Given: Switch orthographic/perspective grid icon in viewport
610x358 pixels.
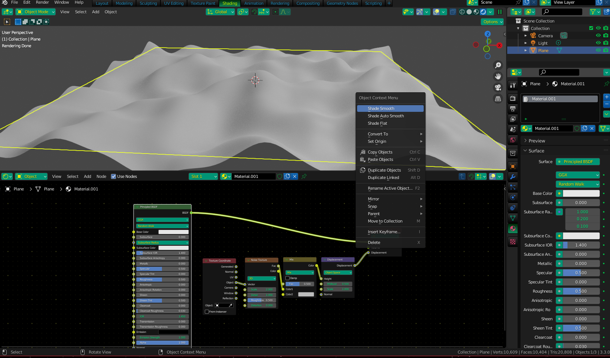Looking at the screenshot, I should 498,99.
